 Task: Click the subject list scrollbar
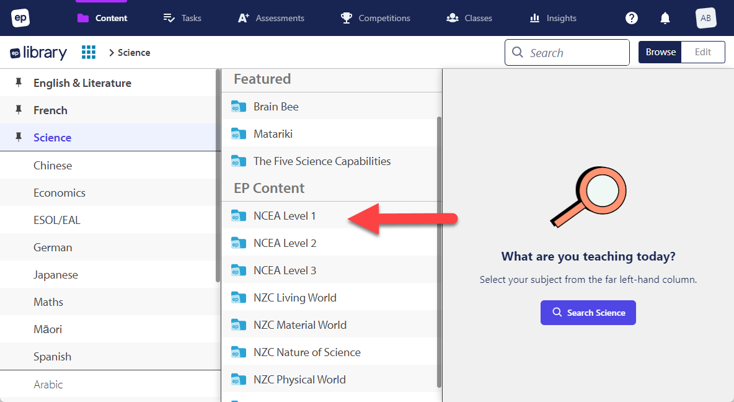tap(218, 176)
